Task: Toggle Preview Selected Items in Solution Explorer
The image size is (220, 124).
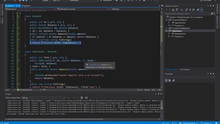Action: [201, 10]
